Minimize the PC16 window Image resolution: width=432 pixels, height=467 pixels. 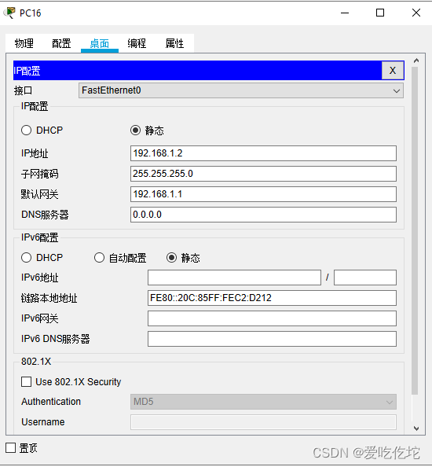coord(345,13)
